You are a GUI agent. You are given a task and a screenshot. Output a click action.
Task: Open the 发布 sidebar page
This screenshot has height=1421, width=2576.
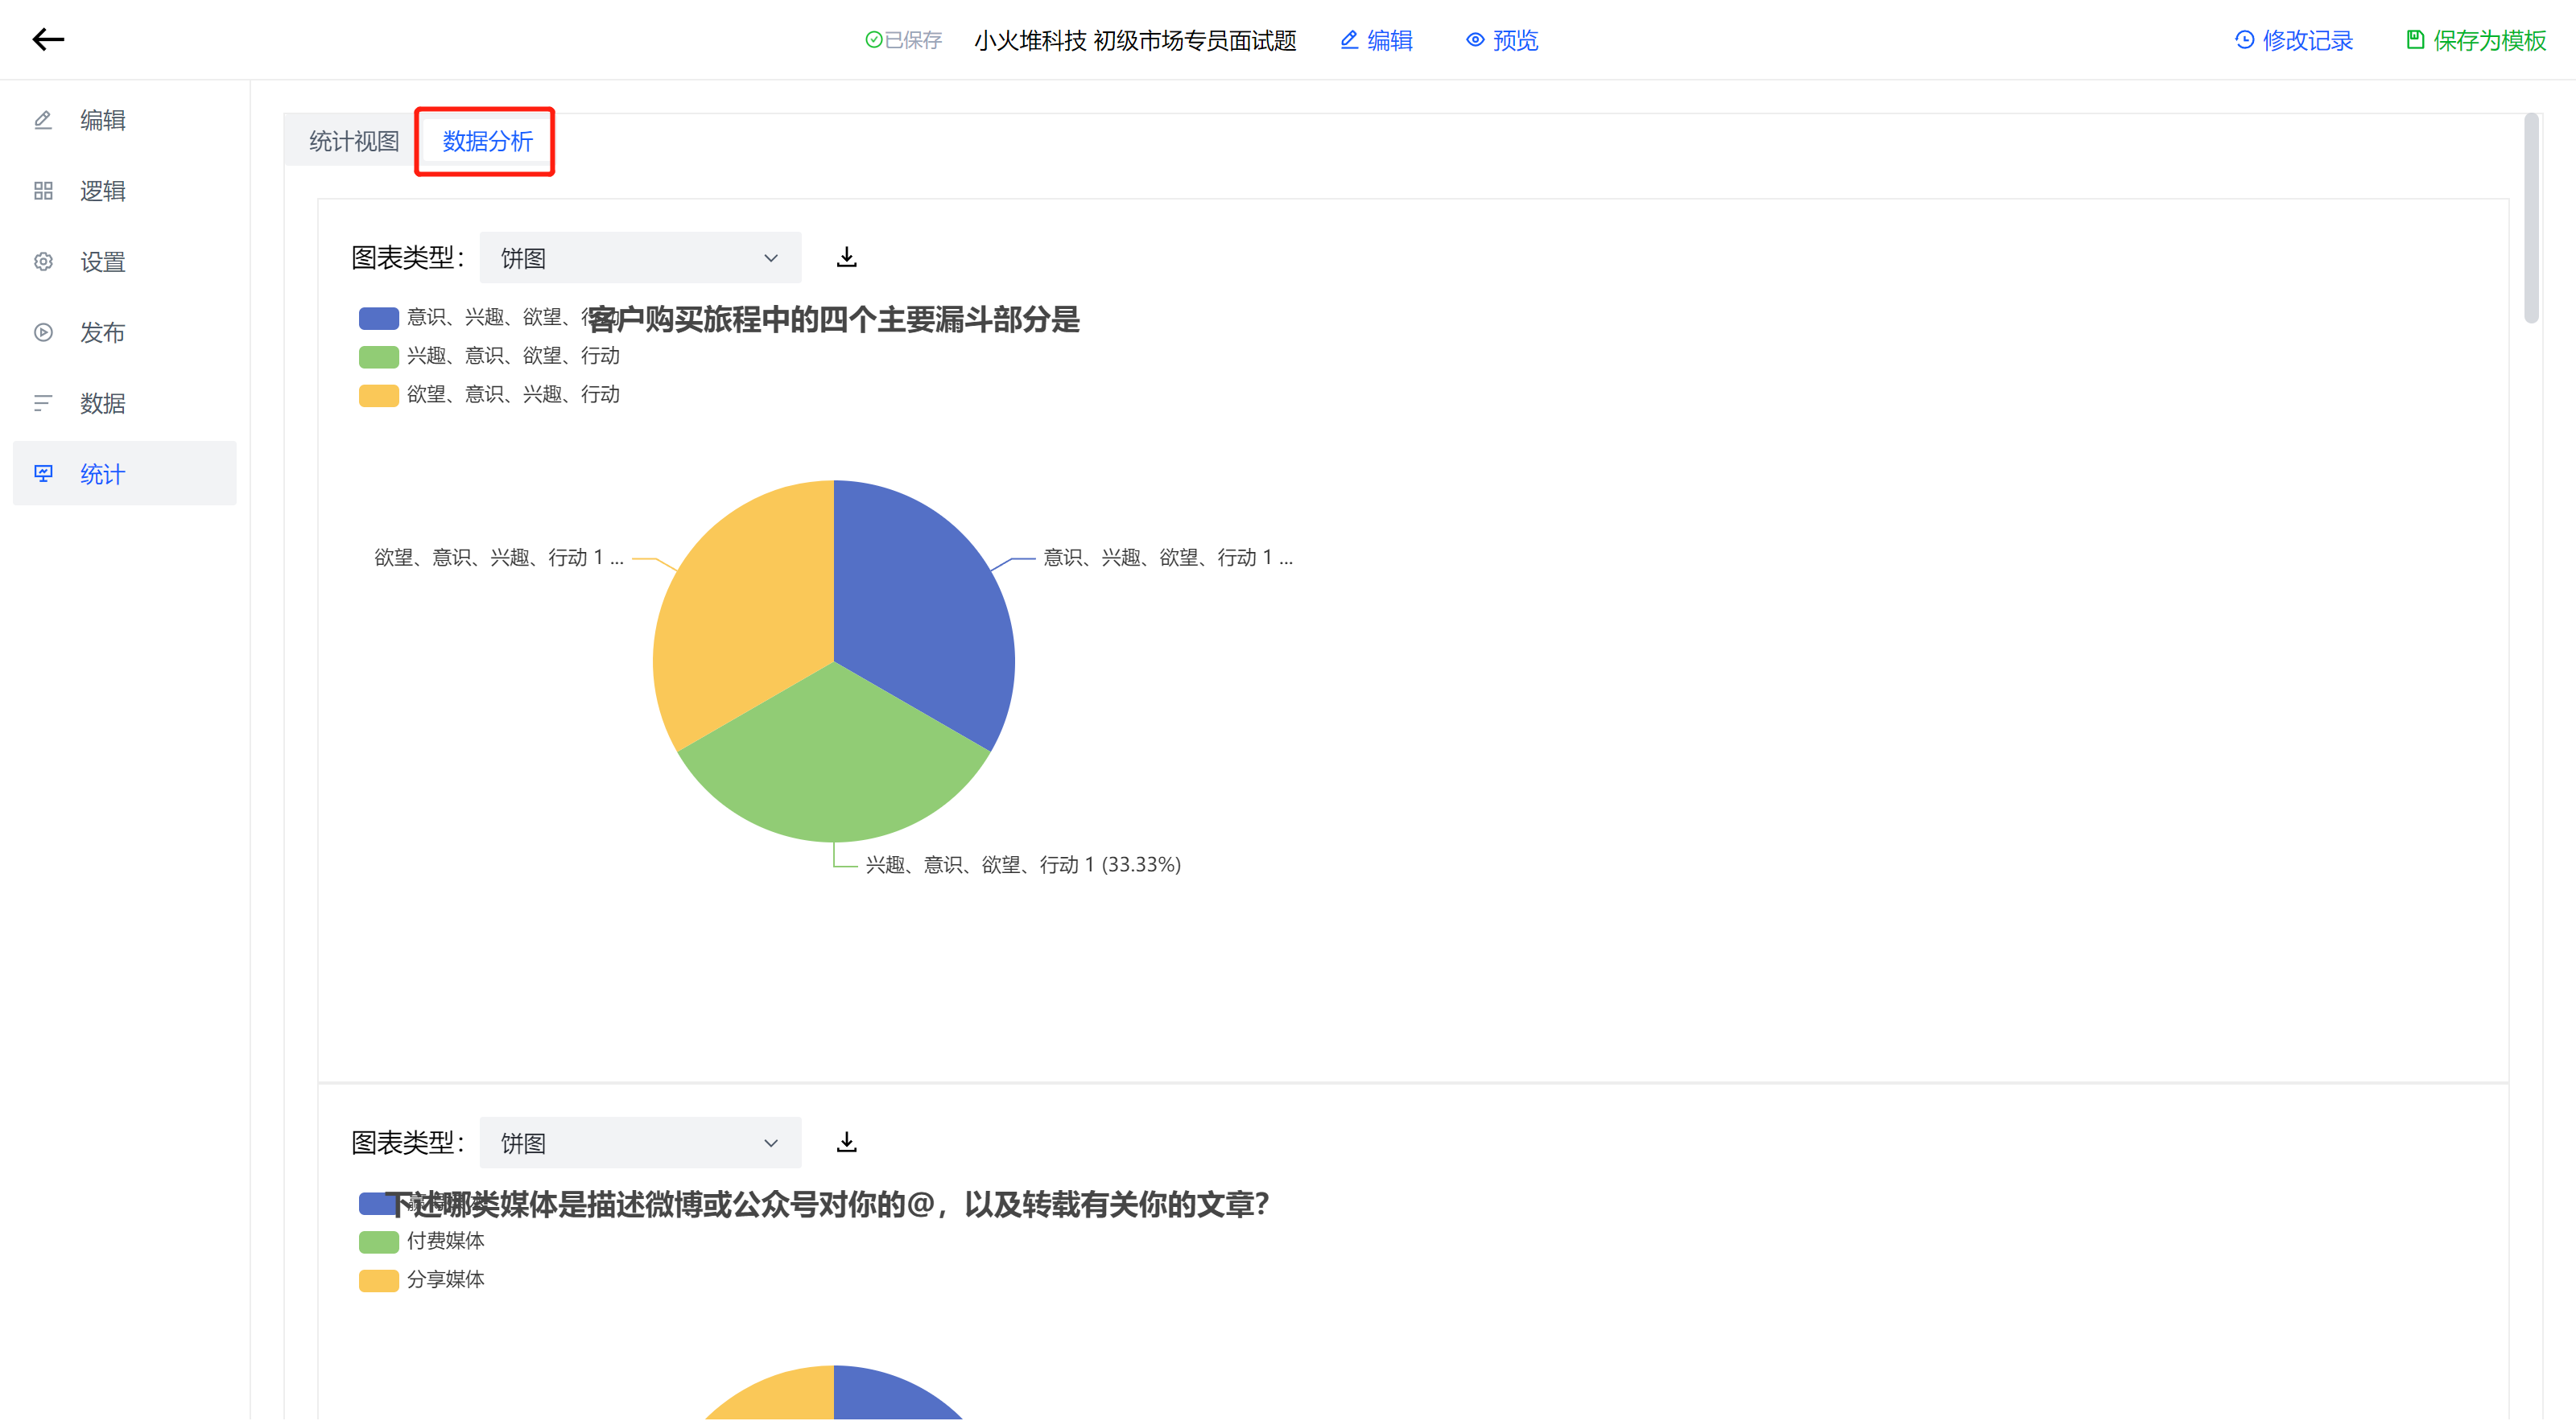[x=102, y=333]
